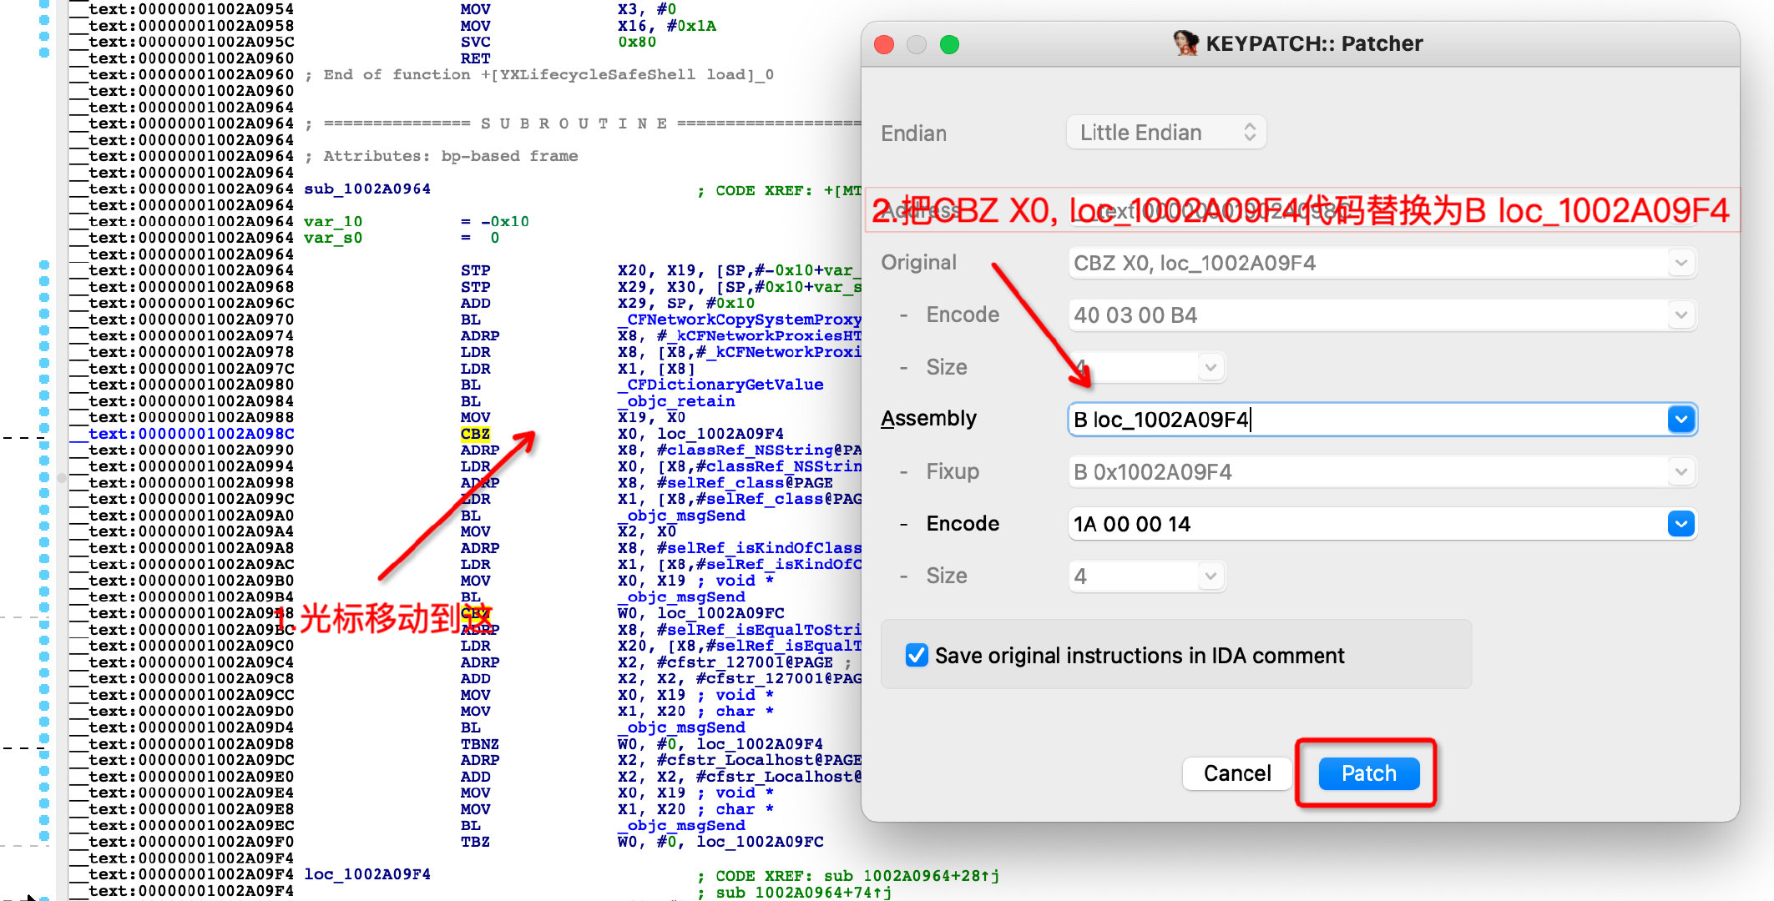Viewport: 1774px width, 901px height.
Task: Click address text:00000001002A0970
Action: pyautogui.click(x=191, y=320)
